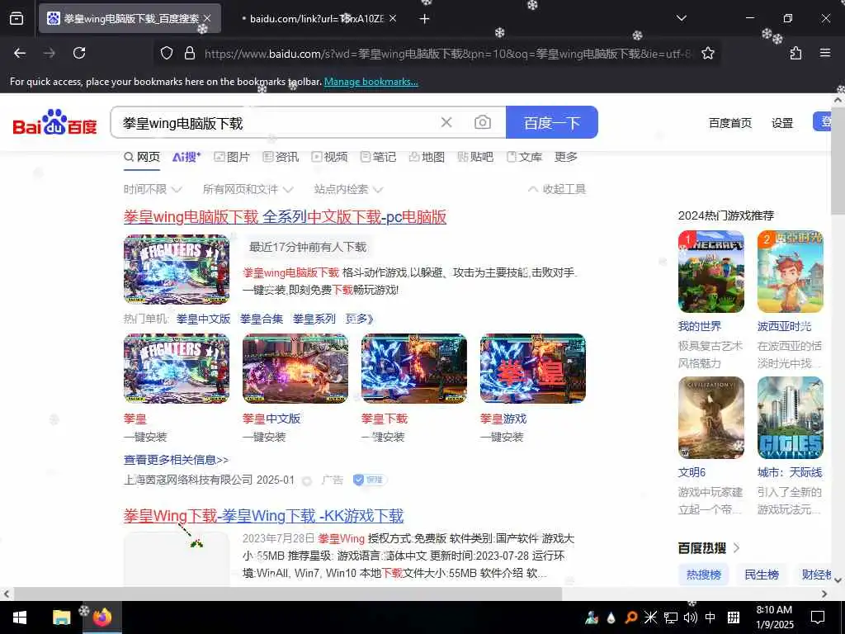
Task: Open volume control in system tray
Action: [x=690, y=617]
